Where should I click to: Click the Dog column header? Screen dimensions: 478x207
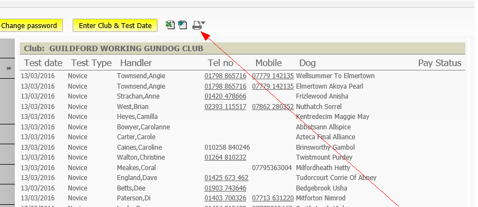[x=308, y=63]
